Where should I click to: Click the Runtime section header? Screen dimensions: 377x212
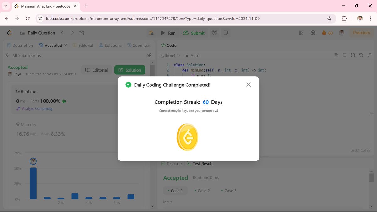pos(26,91)
